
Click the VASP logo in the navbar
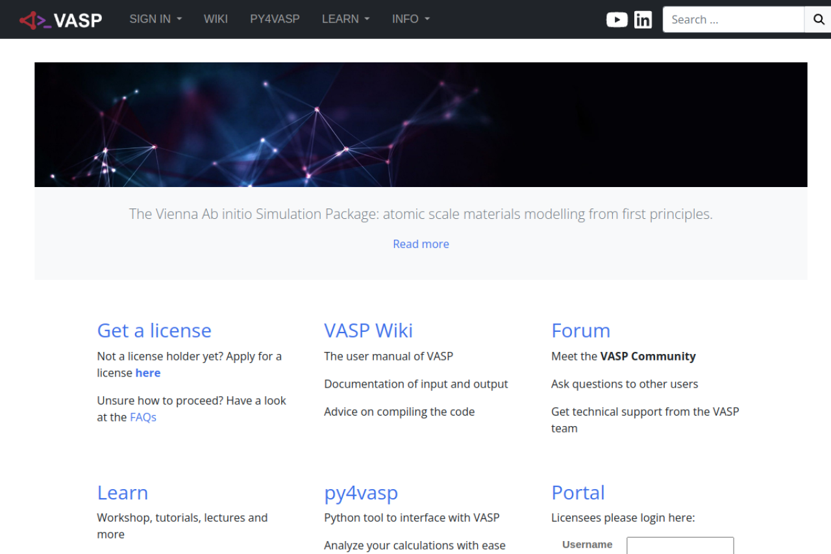61,19
